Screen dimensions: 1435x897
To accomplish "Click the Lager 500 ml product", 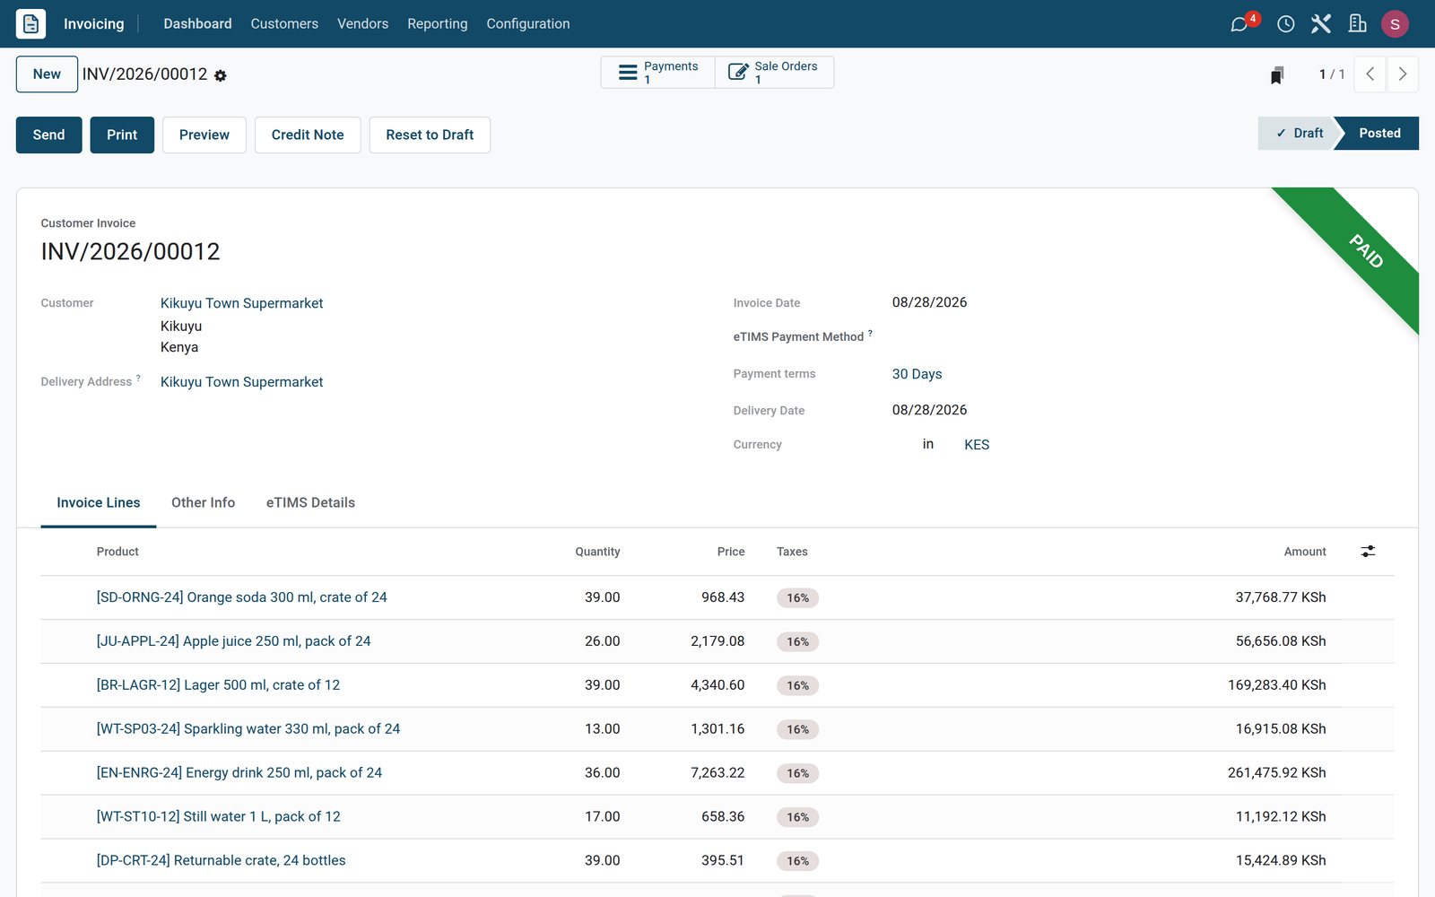I will [x=219, y=685].
